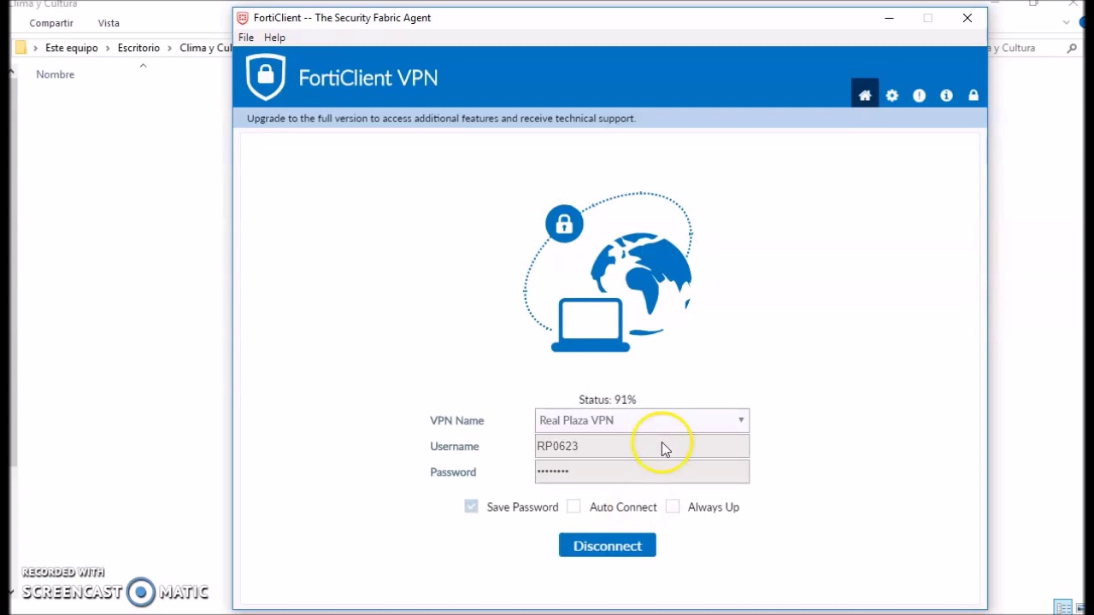Enable Auto Connect checkbox
The width and height of the screenshot is (1094, 615).
(x=574, y=507)
